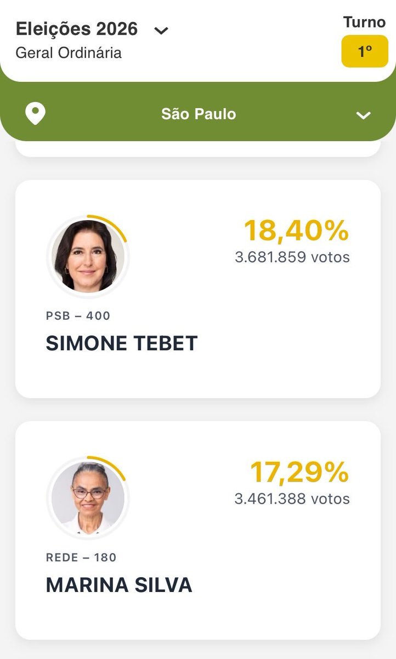Select the 18,40% vote percentage
This screenshot has width=396, height=659.
pos(296,231)
